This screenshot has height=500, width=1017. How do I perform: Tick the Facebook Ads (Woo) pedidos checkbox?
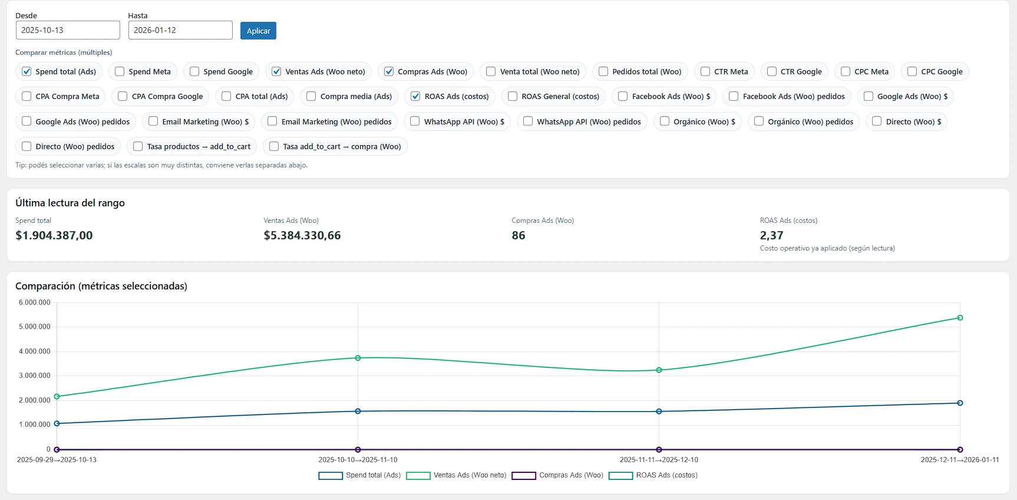point(734,96)
